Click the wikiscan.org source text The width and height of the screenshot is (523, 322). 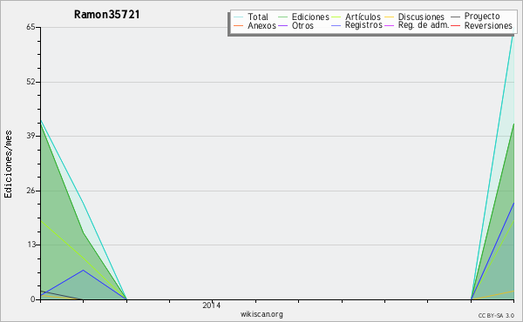(x=261, y=314)
